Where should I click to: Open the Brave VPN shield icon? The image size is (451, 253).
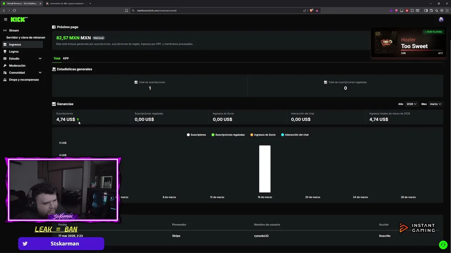[442, 11]
